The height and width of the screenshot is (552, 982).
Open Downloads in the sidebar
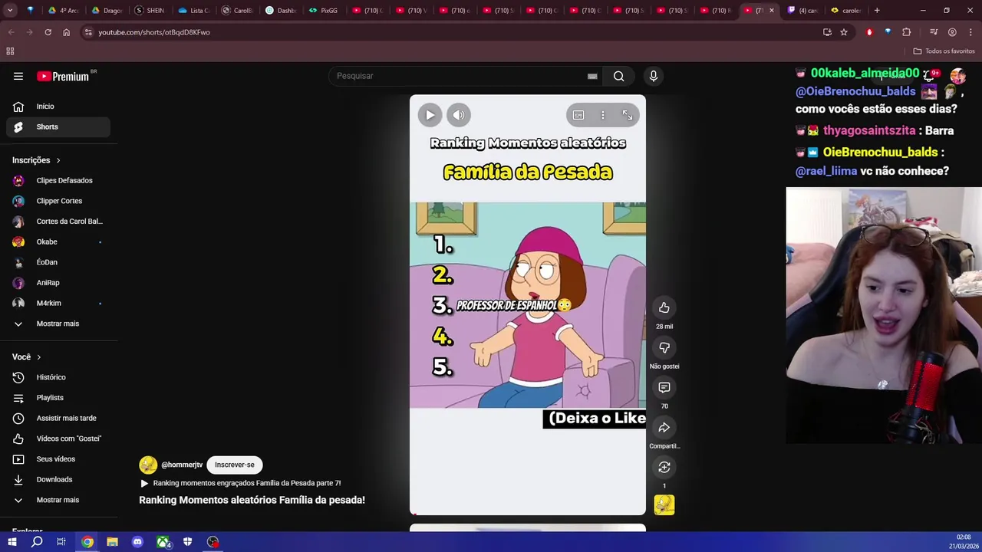coord(58,479)
